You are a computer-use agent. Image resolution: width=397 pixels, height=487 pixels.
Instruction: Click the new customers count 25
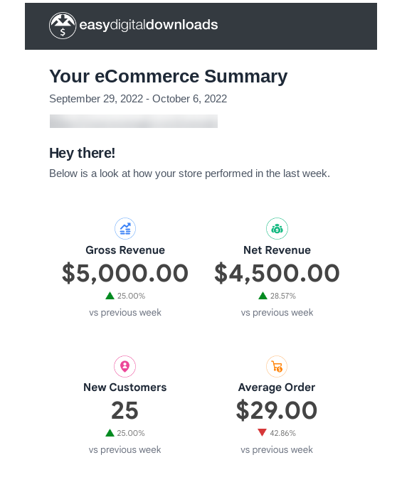(x=125, y=410)
